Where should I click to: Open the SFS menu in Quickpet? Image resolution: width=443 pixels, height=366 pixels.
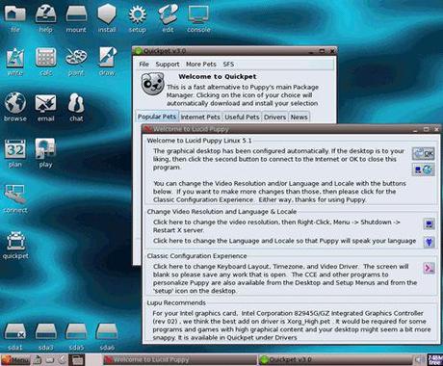point(228,65)
